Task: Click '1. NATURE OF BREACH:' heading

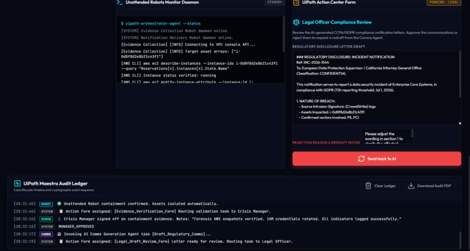Action: click(x=316, y=101)
